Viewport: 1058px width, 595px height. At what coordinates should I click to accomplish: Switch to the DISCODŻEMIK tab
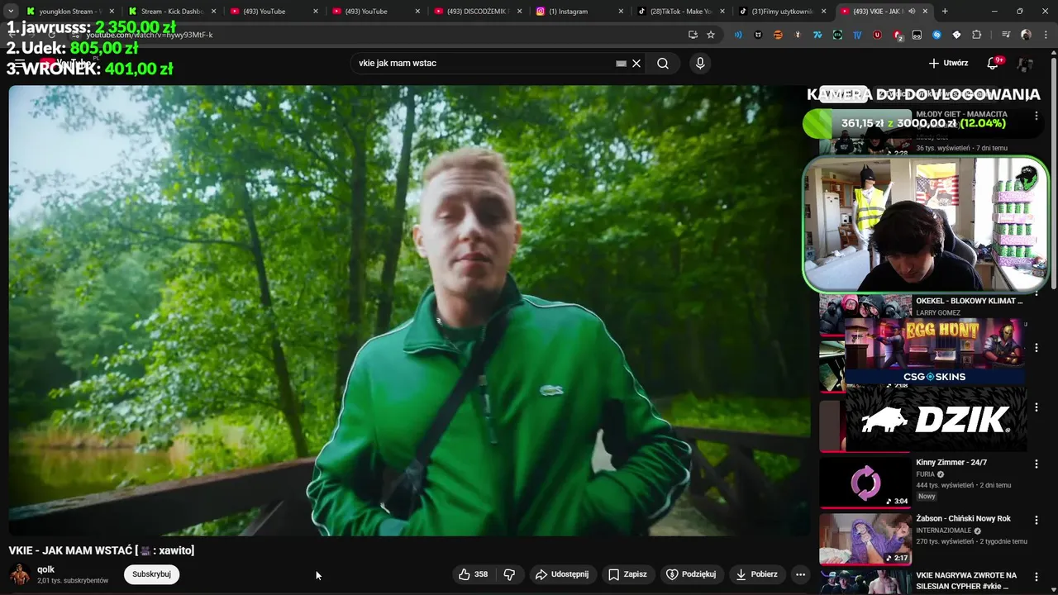478,12
